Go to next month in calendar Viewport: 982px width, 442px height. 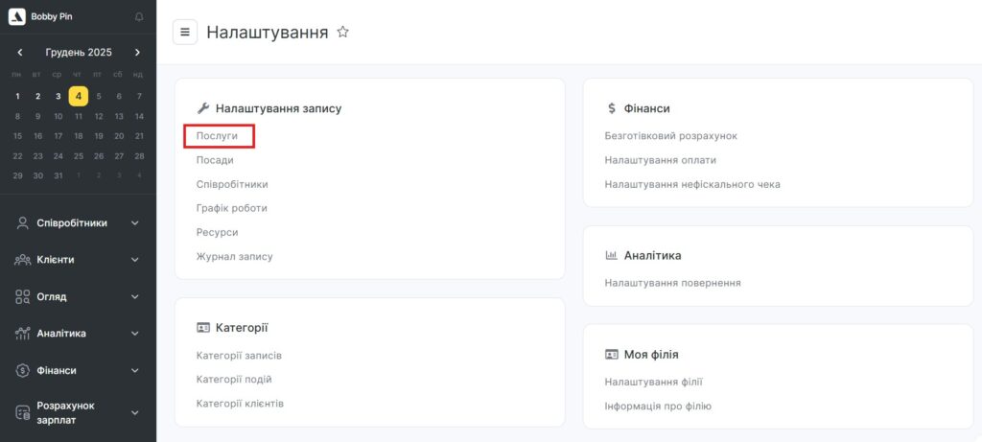pyautogui.click(x=137, y=53)
